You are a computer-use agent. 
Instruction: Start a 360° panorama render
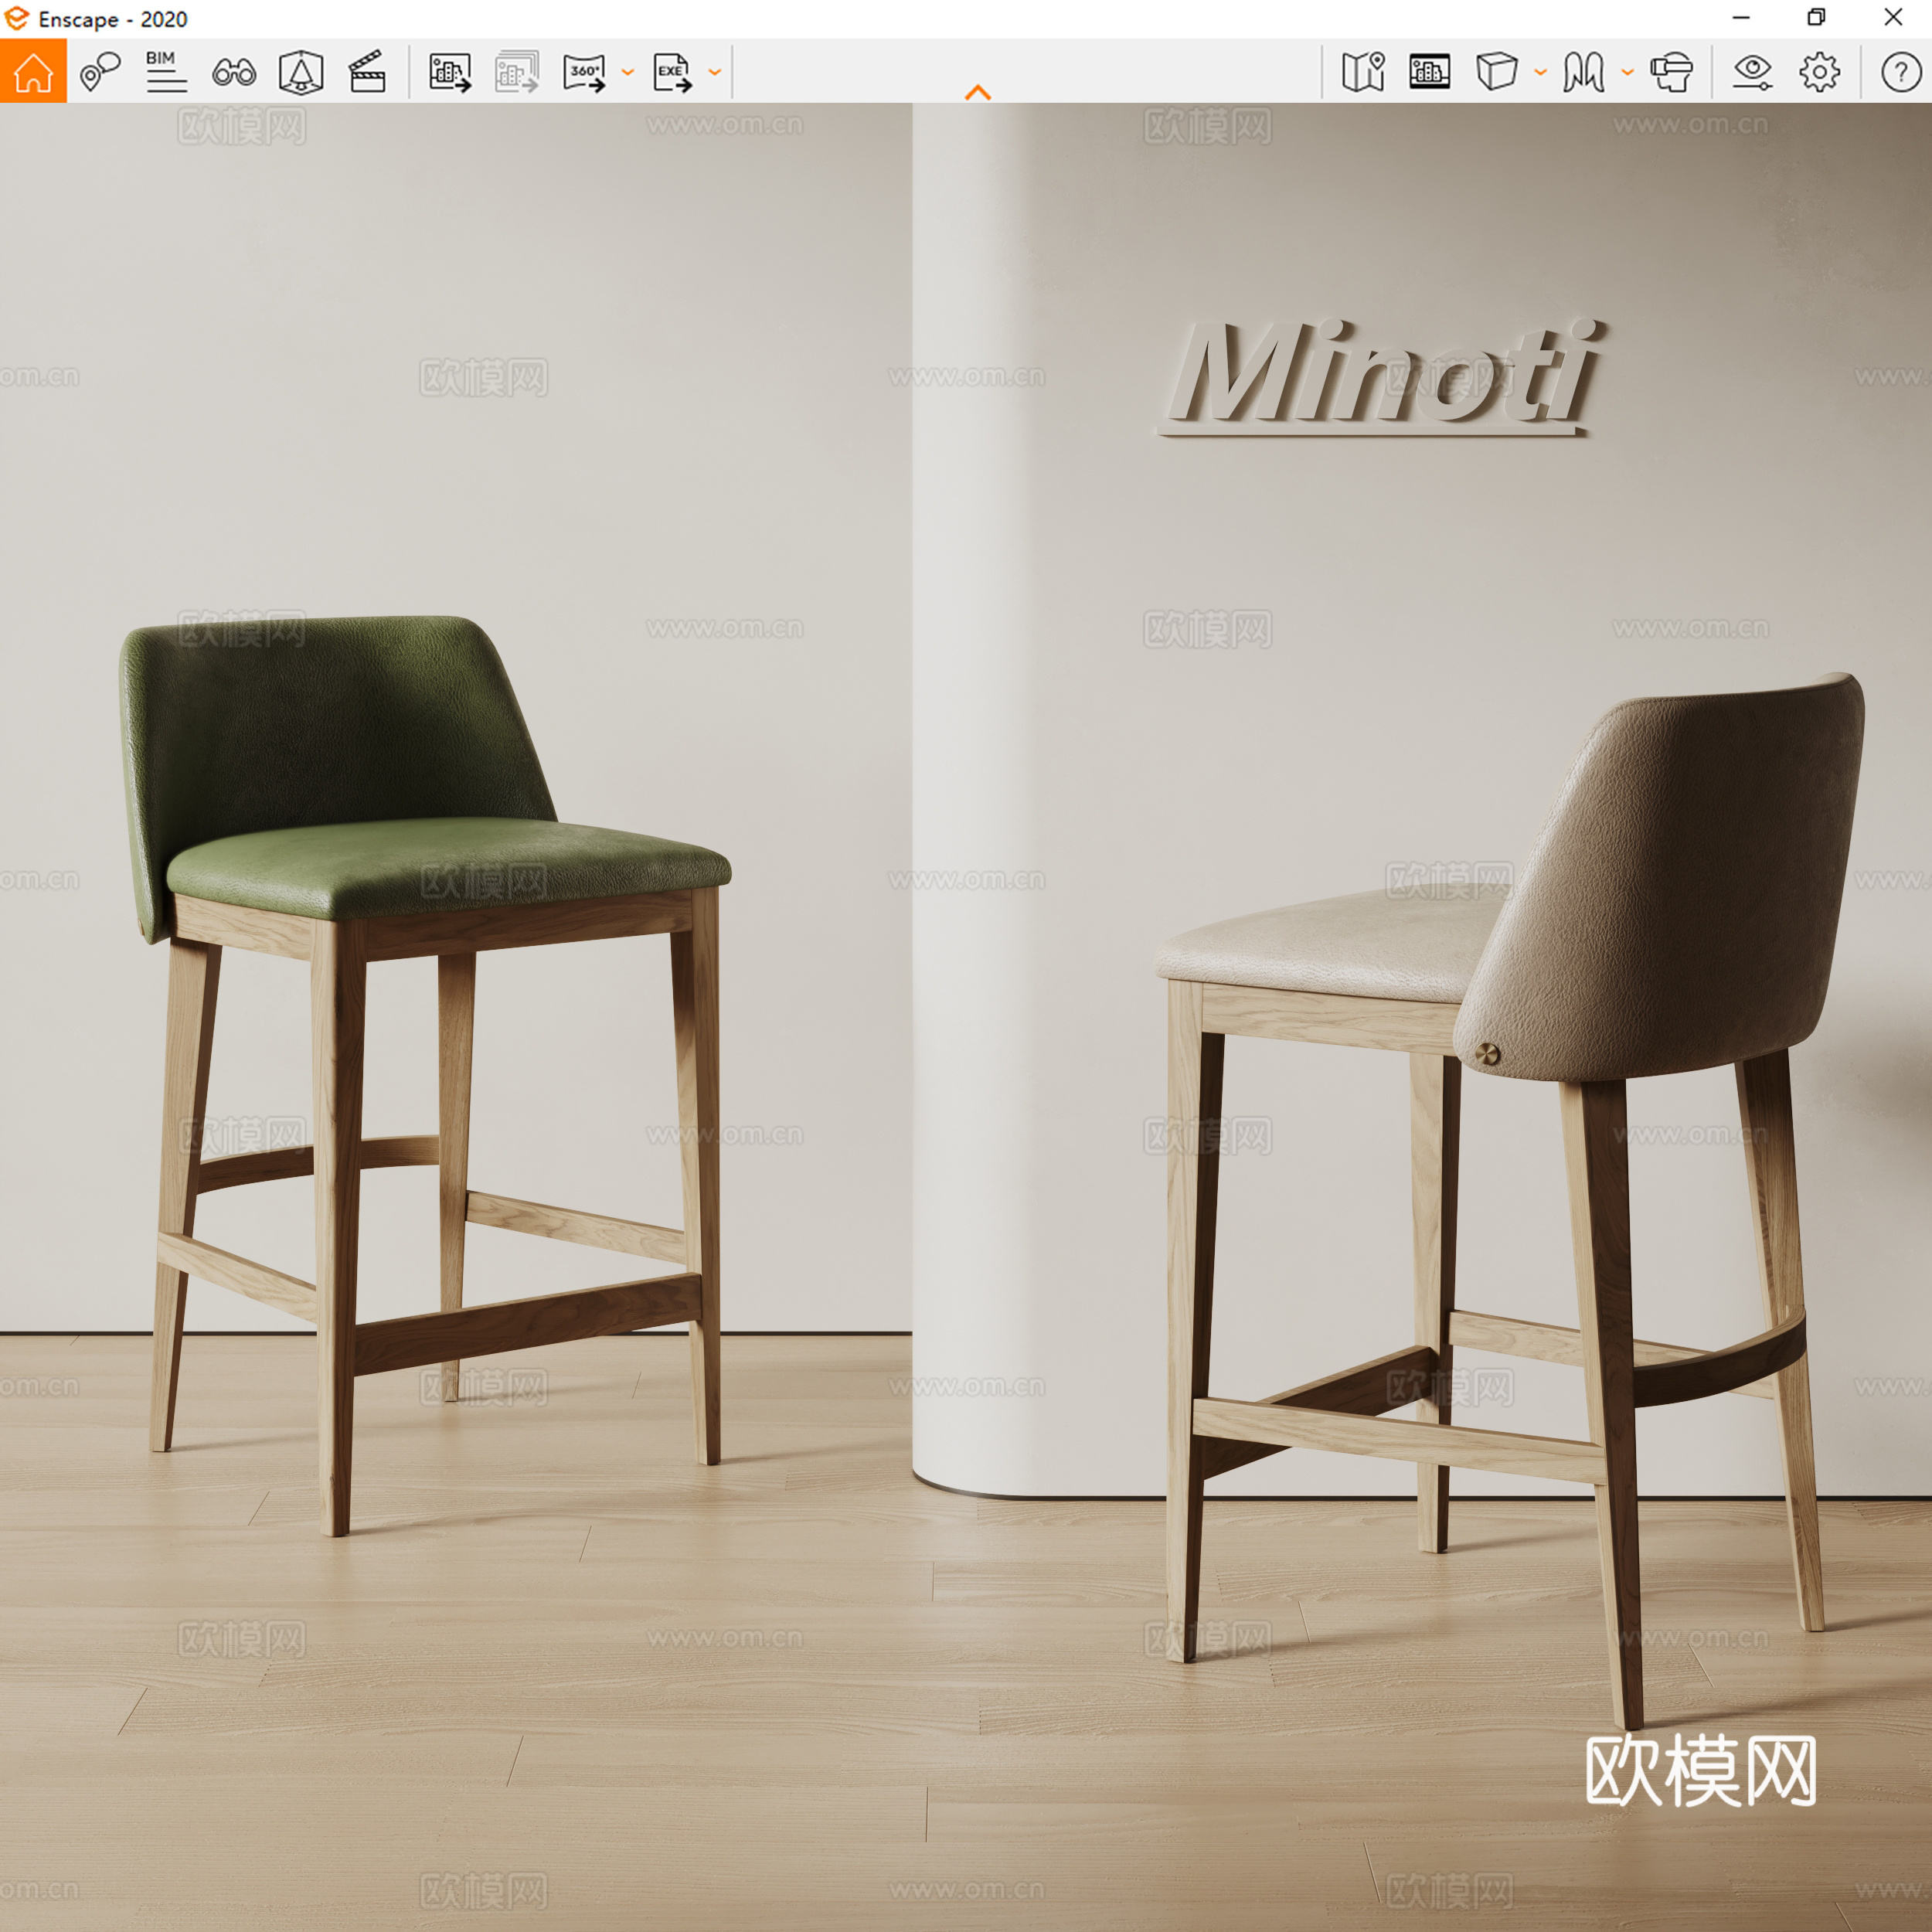pos(586,72)
